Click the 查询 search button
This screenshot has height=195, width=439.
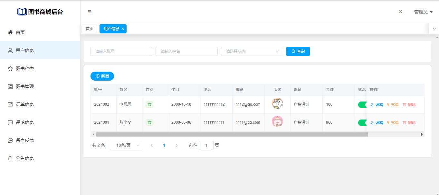[x=298, y=51]
